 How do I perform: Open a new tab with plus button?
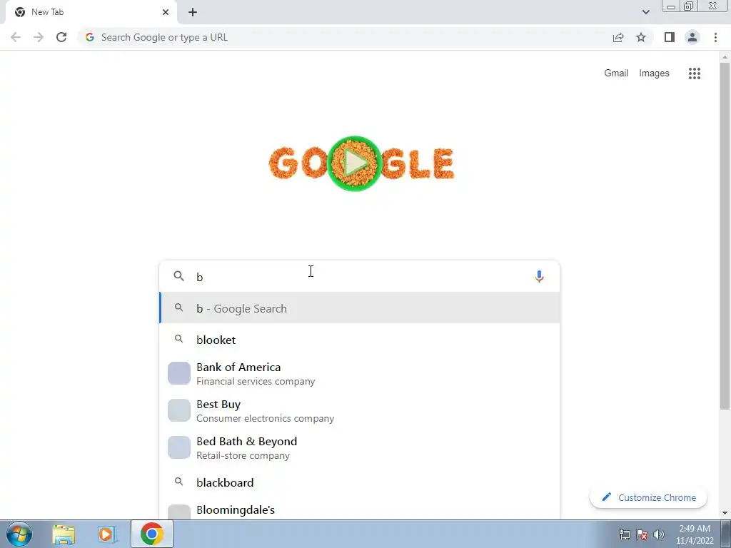point(193,12)
